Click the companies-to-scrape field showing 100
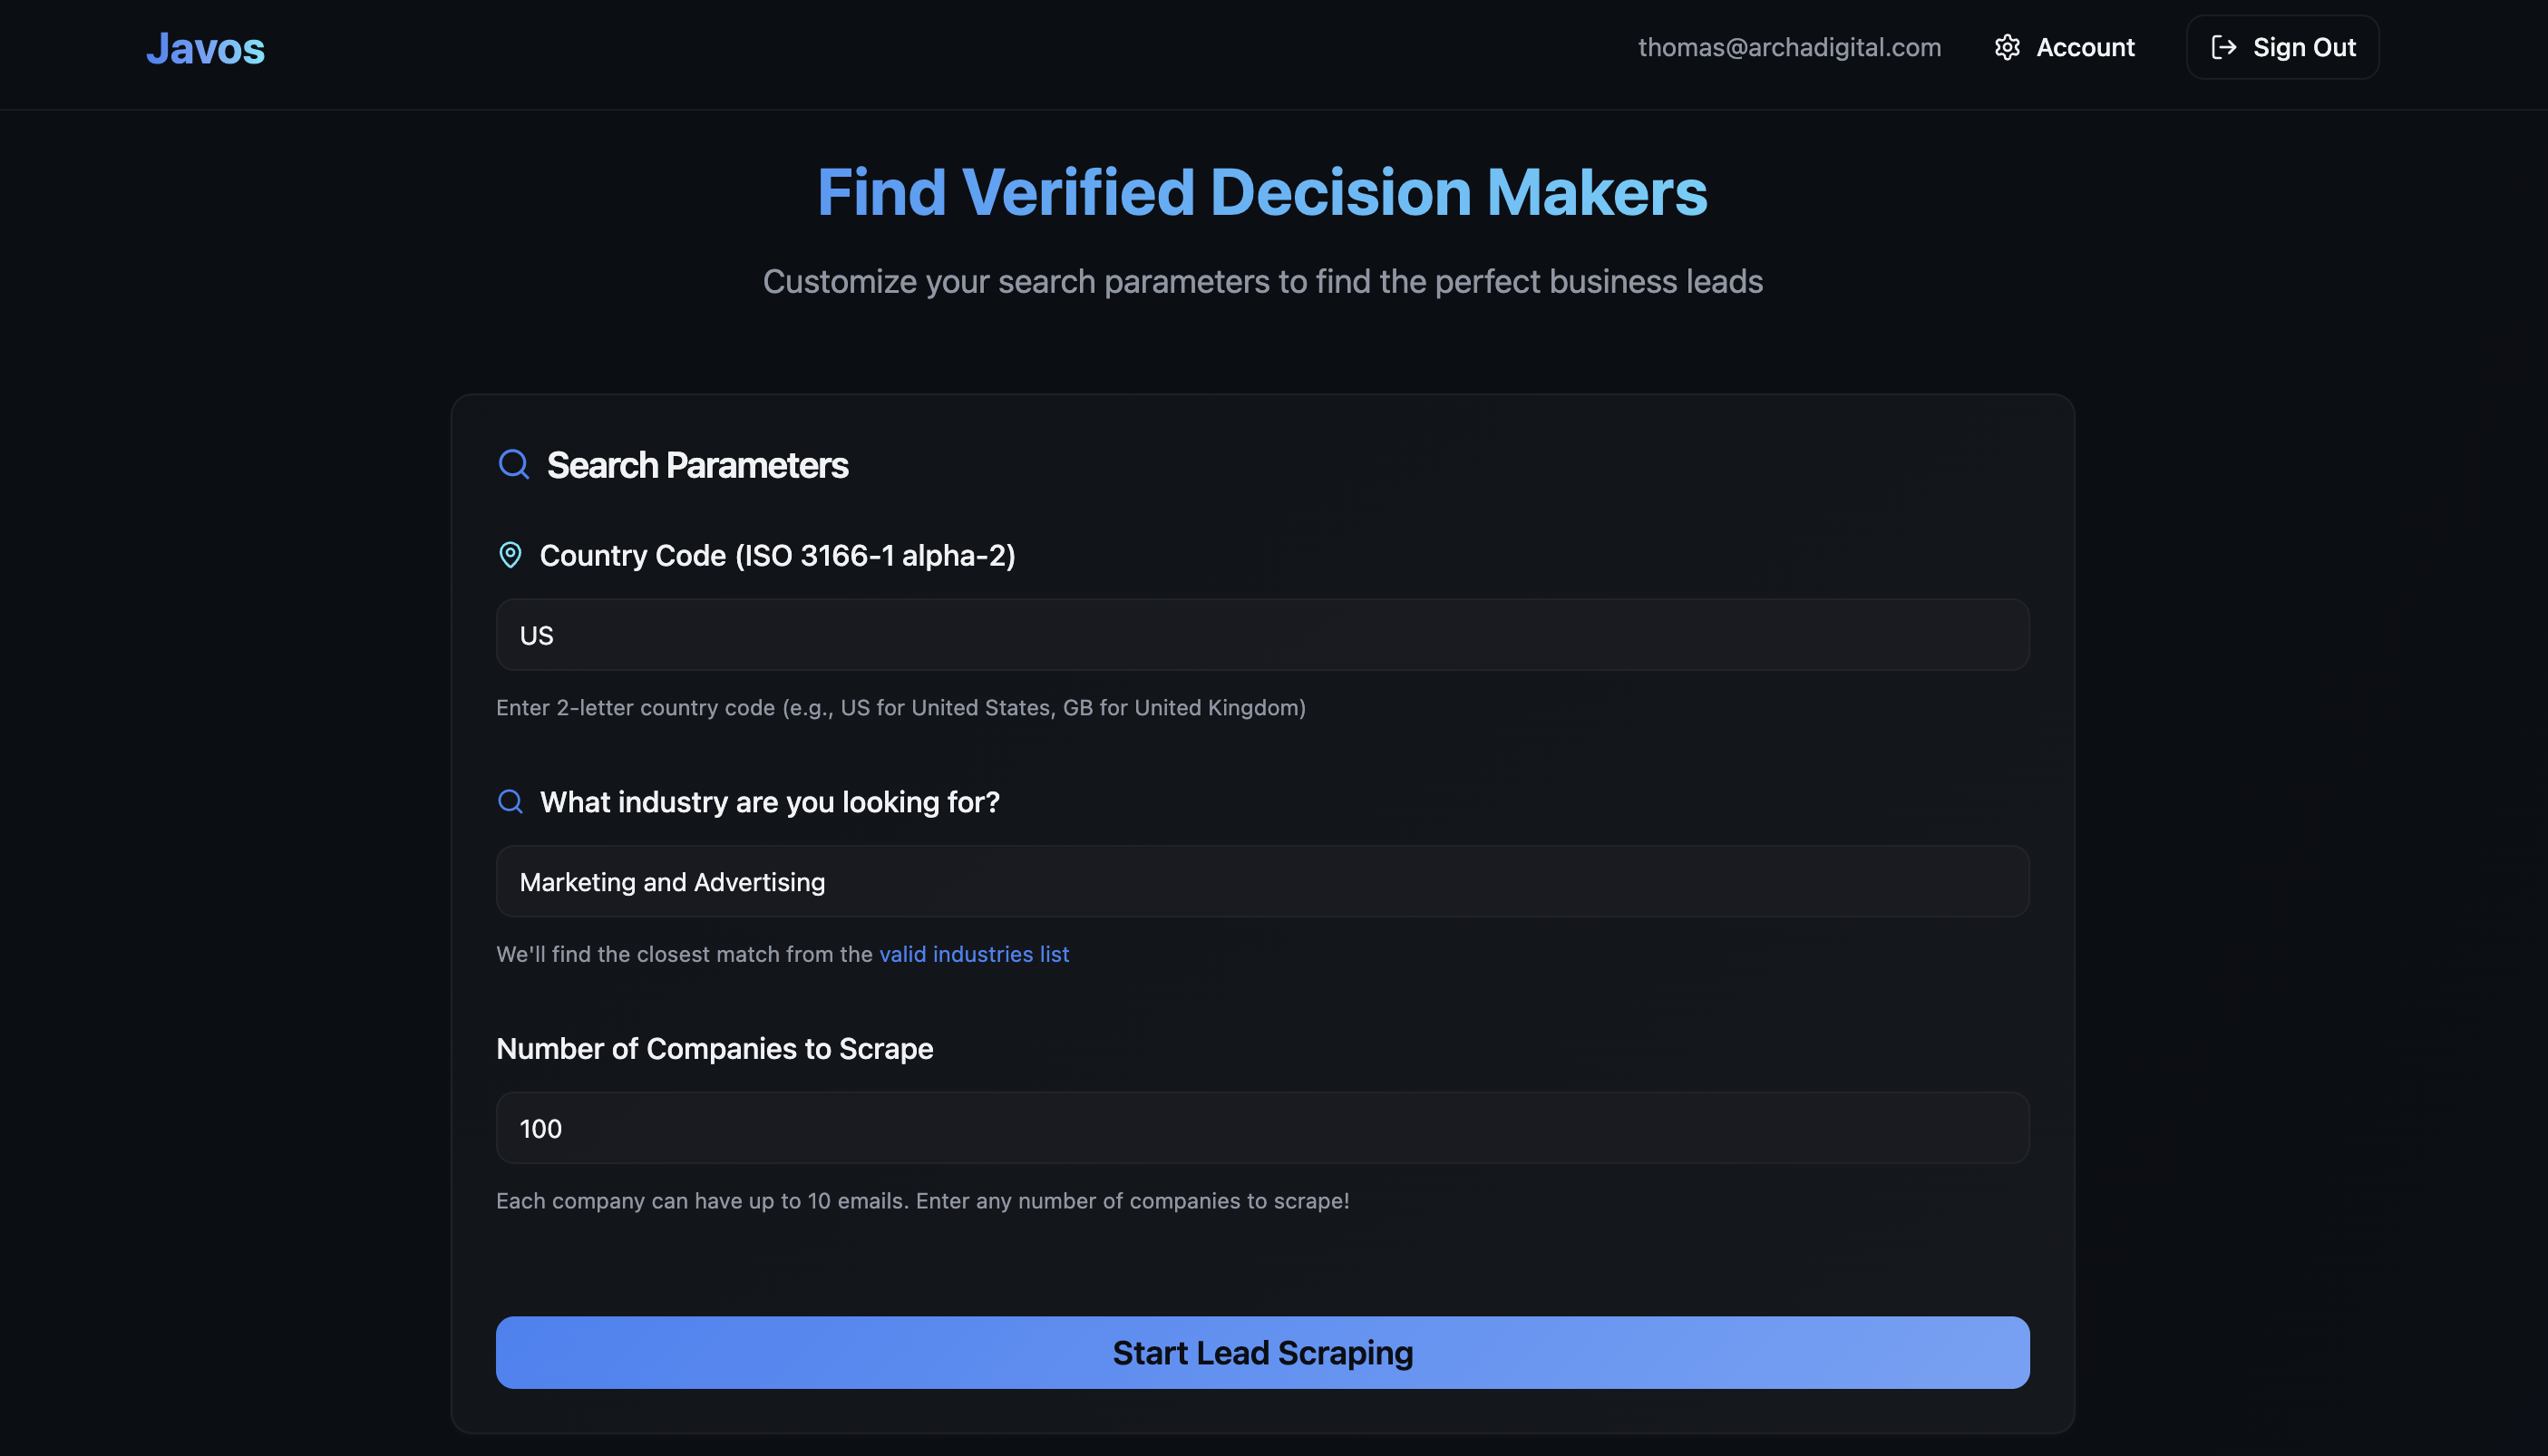Screen dimensions: 2548x1456 1262,1128
